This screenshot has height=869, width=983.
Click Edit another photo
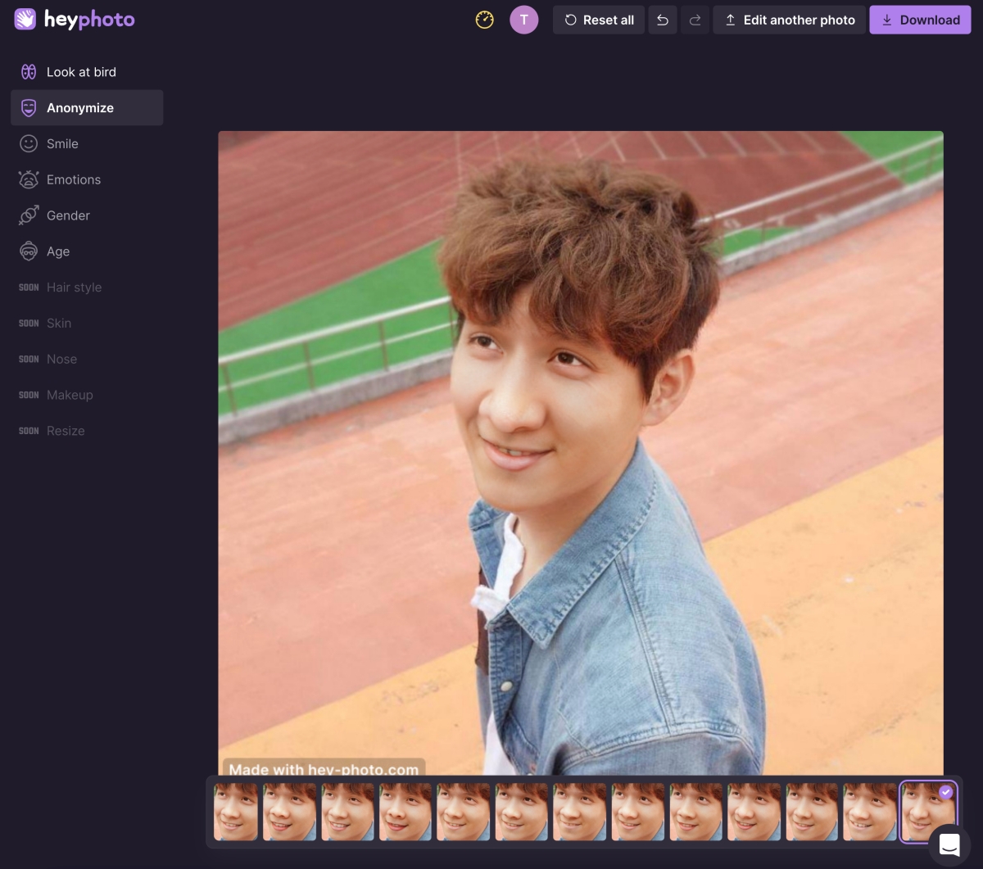click(x=790, y=20)
